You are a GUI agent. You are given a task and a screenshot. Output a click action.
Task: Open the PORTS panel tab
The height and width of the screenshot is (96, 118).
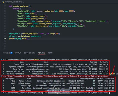(x=50, y=53)
